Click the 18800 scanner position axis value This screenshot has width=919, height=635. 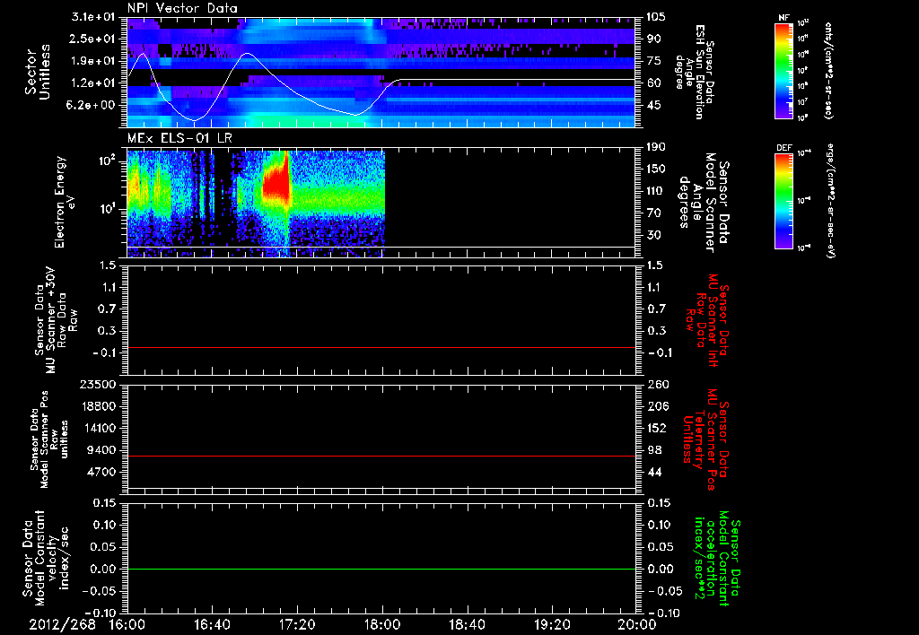click(99, 406)
